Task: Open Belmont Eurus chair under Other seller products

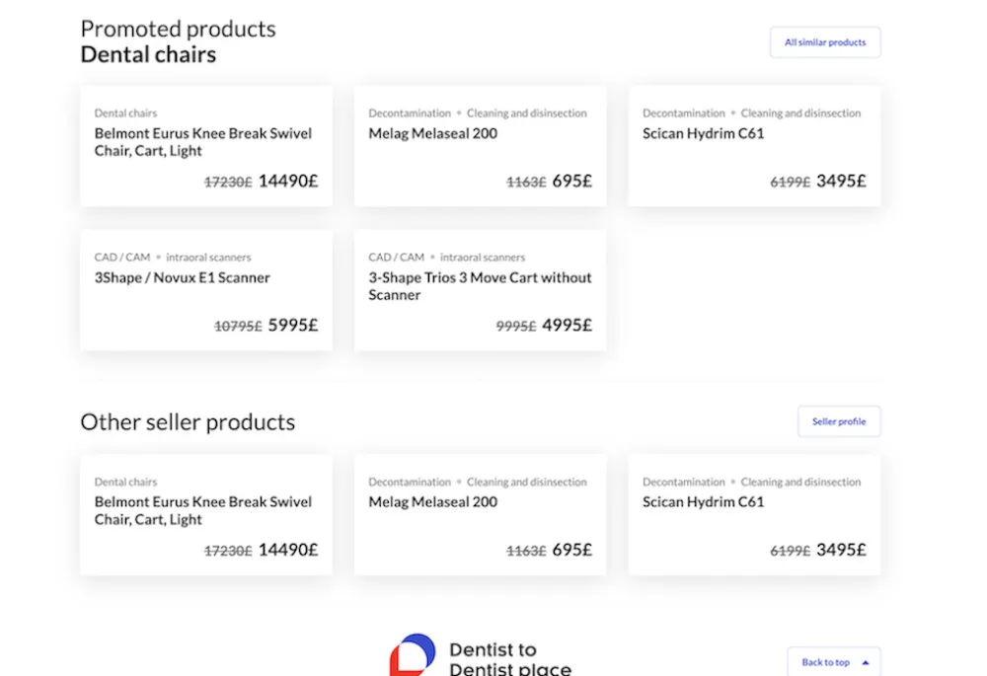Action: point(206,515)
